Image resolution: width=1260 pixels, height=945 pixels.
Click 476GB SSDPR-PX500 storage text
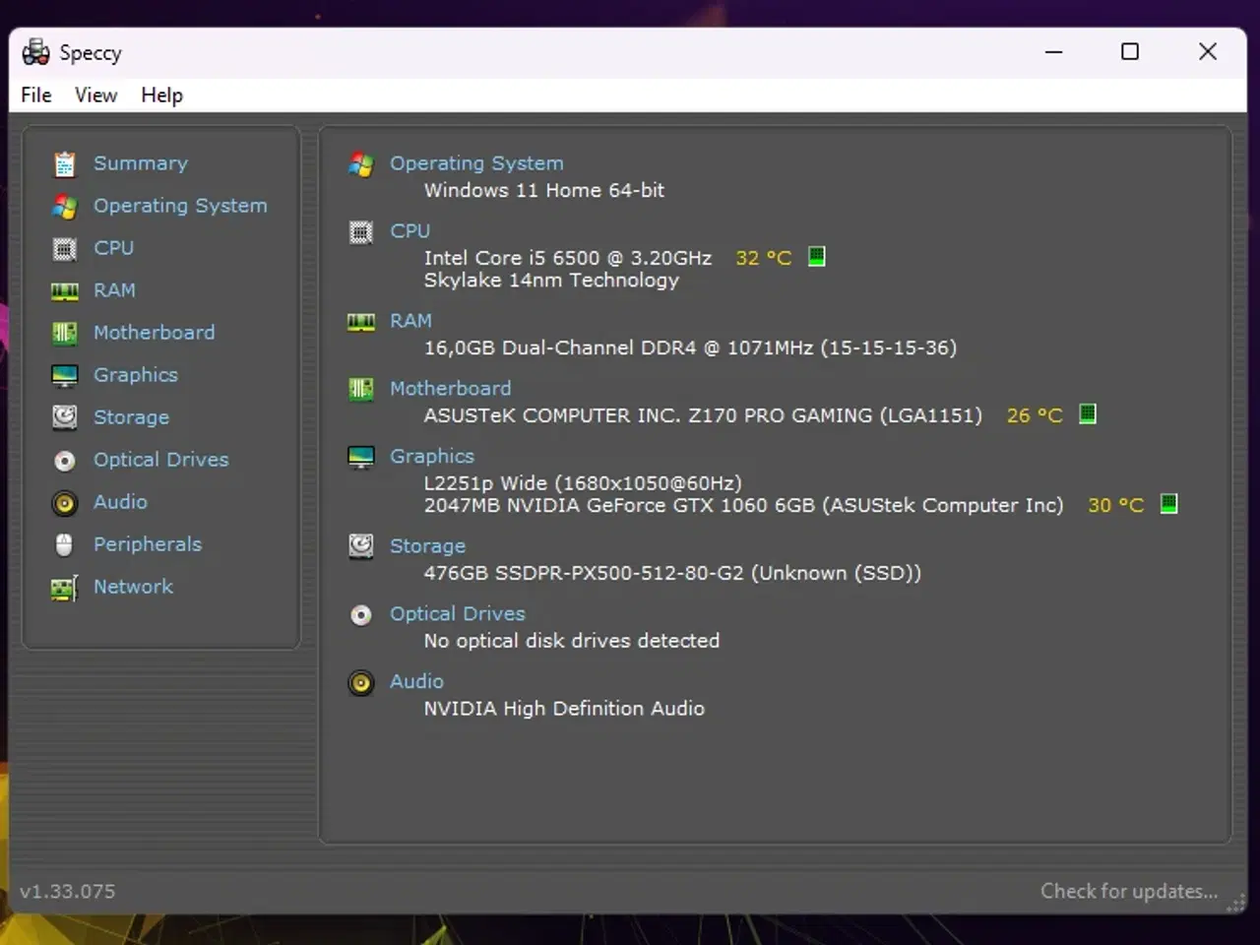[x=672, y=573]
